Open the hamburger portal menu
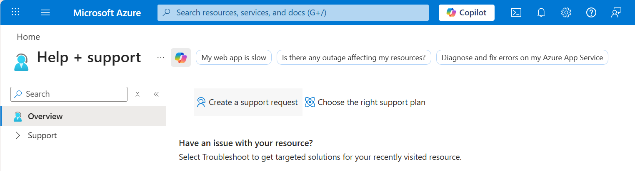Image resolution: width=635 pixels, height=171 pixels. 45,12
